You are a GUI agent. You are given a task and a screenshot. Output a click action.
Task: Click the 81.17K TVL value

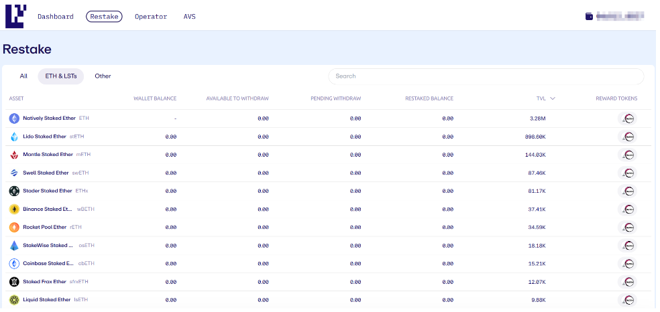537,191
